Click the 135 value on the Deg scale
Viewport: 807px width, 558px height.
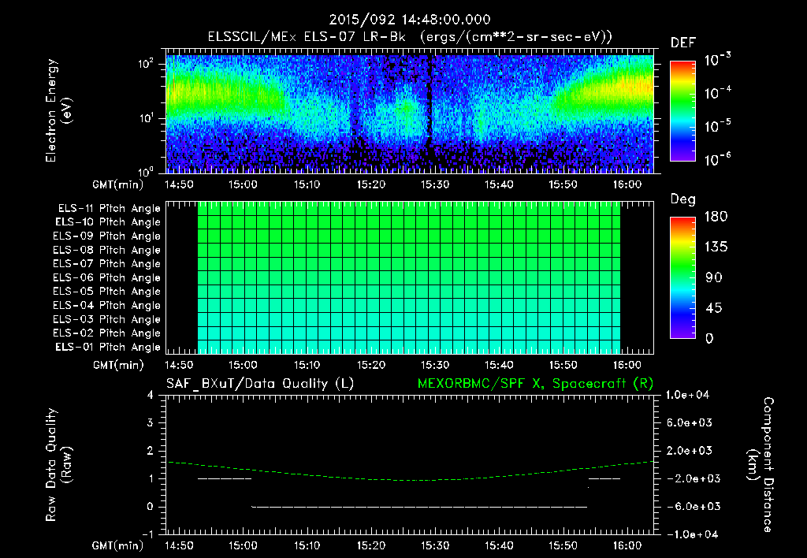click(716, 247)
